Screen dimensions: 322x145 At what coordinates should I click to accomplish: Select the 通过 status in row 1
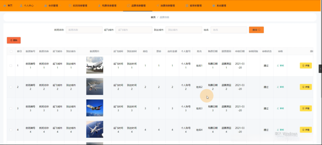click(266, 66)
